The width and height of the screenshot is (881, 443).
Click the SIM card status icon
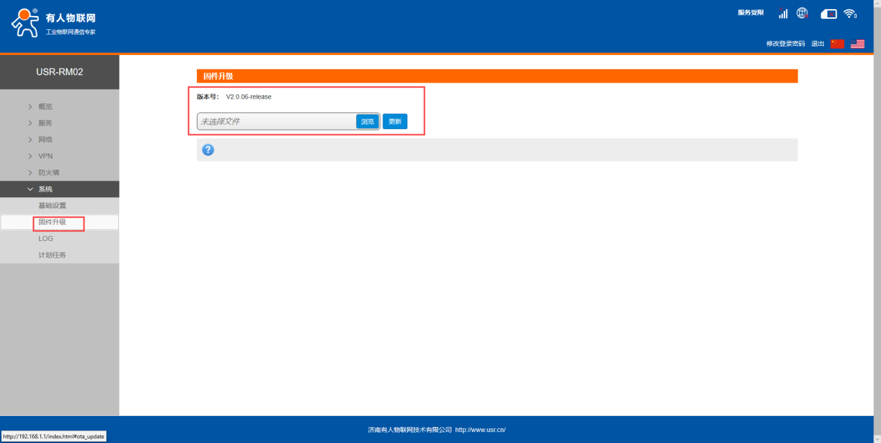tap(828, 14)
